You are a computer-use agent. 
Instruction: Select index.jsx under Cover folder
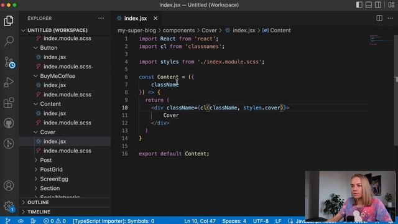coord(65,141)
